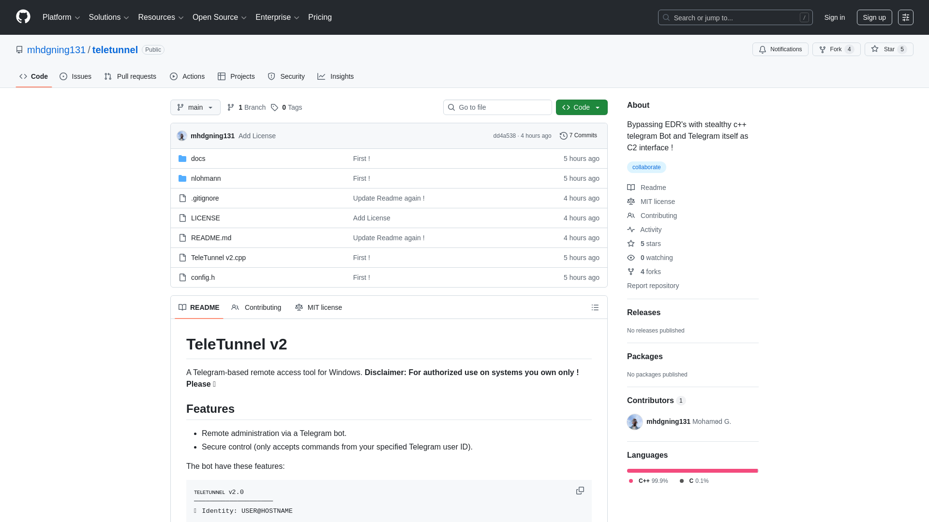Open the mhdgning131 profile link

pos(56,50)
